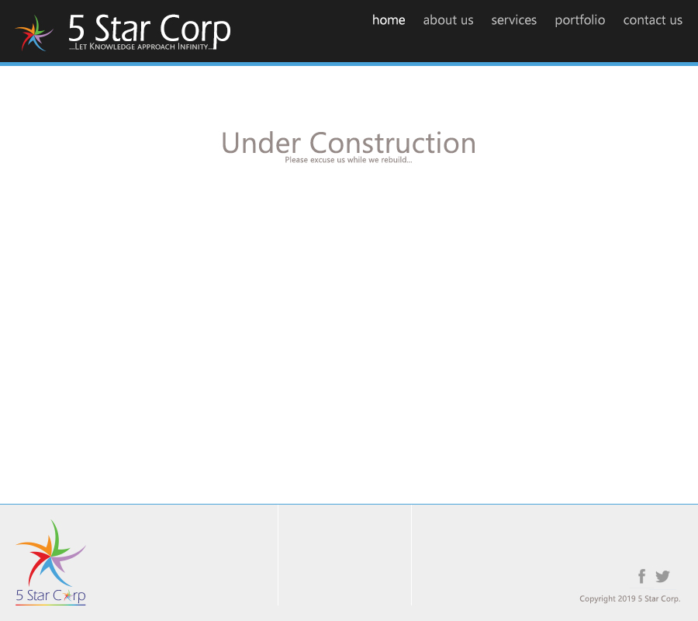Click the Copyright 2019 5 Star Corp text

click(x=630, y=598)
